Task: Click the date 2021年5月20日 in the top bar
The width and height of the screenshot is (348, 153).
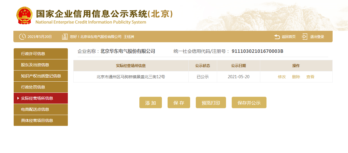Action: (x=40, y=37)
